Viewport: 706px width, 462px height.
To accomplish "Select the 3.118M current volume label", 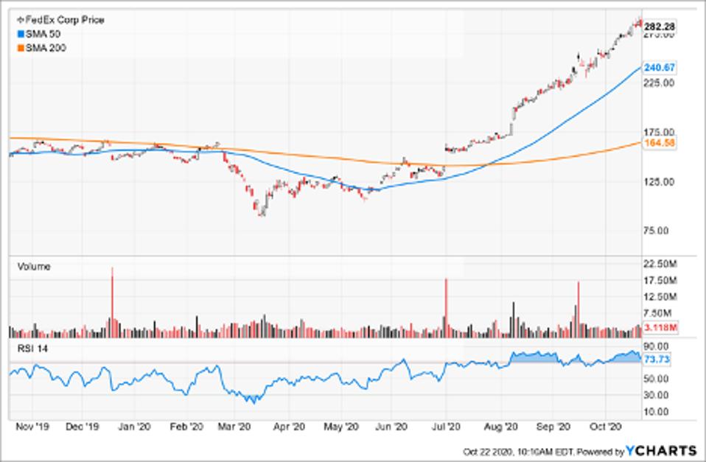I will (x=660, y=327).
